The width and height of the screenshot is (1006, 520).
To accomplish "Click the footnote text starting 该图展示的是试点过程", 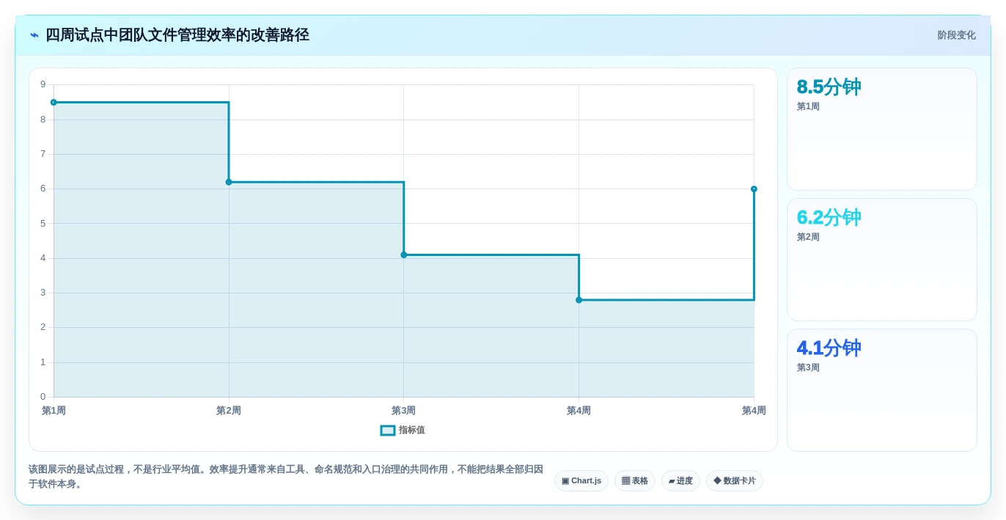I will [x=286, y=477].
